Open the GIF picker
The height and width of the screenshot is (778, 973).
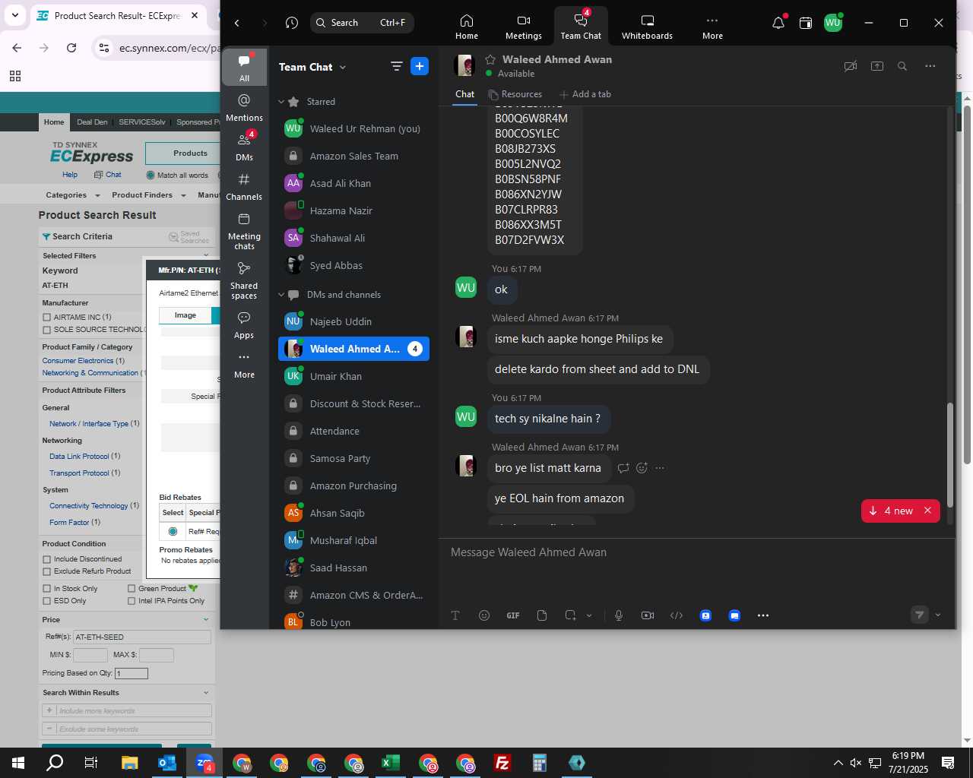coord(513,615)
